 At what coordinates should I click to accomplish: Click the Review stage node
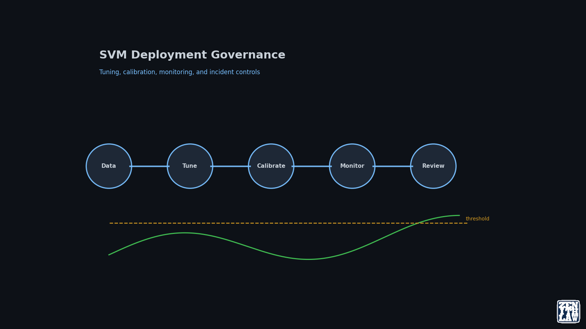433,166
